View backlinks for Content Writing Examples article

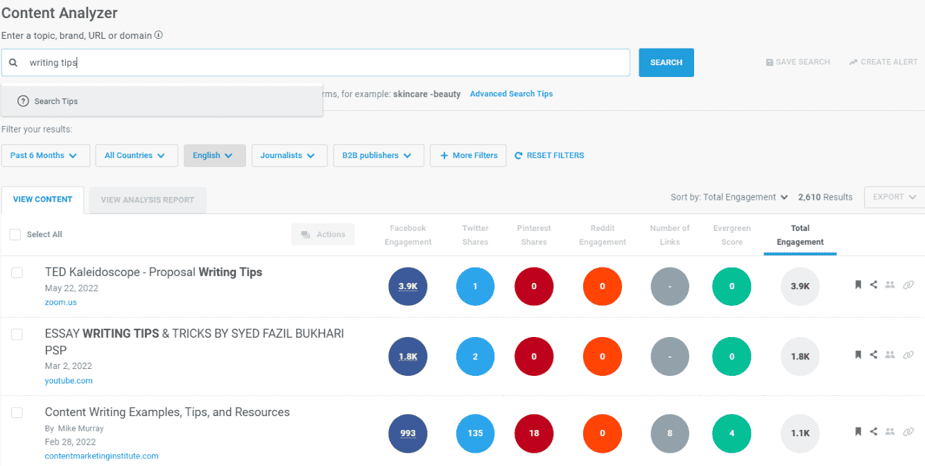908,432
